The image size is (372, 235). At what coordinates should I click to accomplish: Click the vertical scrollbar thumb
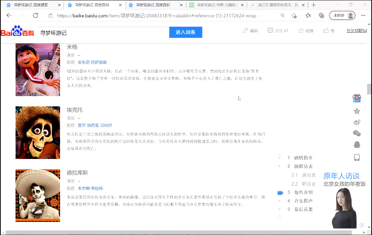[x=369, y=89]
